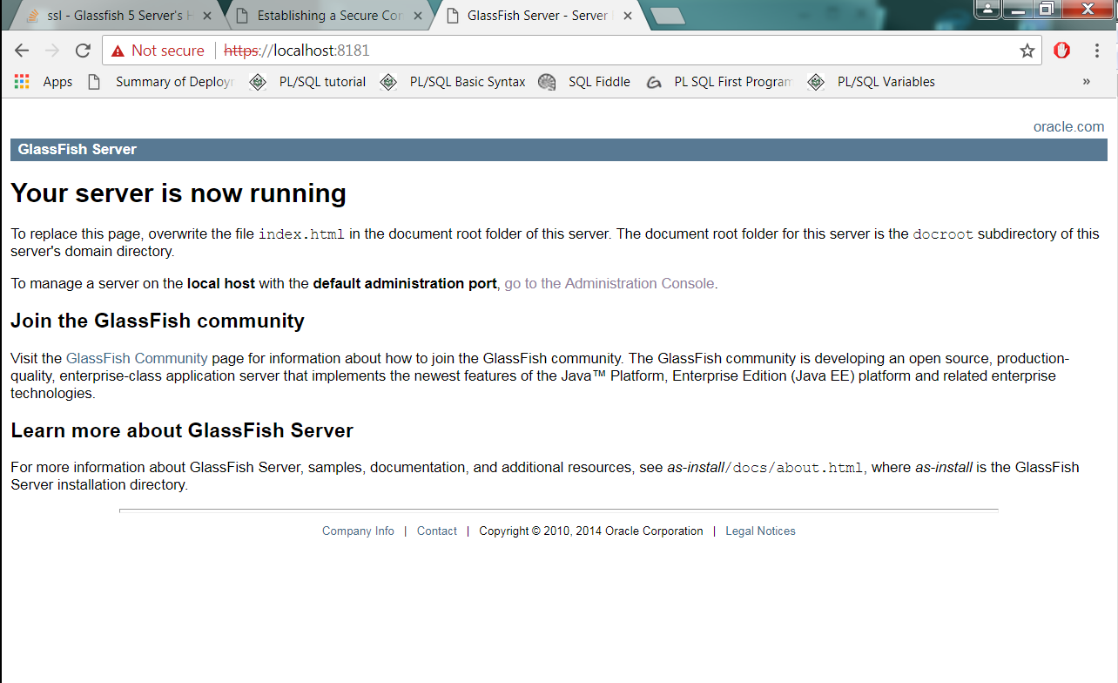
Task: Open the Apps bookmark label
Action: click(x=57, y=82)
